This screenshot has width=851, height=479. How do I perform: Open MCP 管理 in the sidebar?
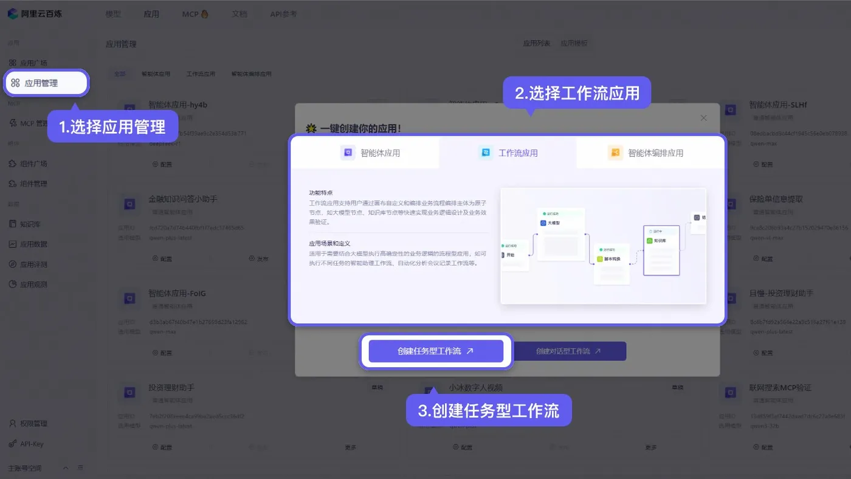coord(29,123)
